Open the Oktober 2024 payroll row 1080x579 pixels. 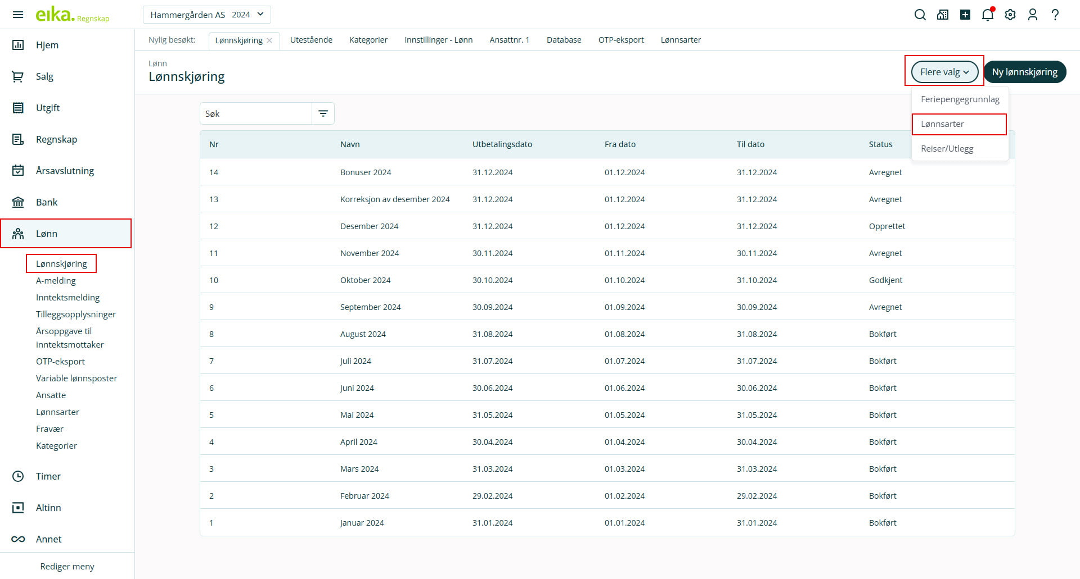click(607, 280)
